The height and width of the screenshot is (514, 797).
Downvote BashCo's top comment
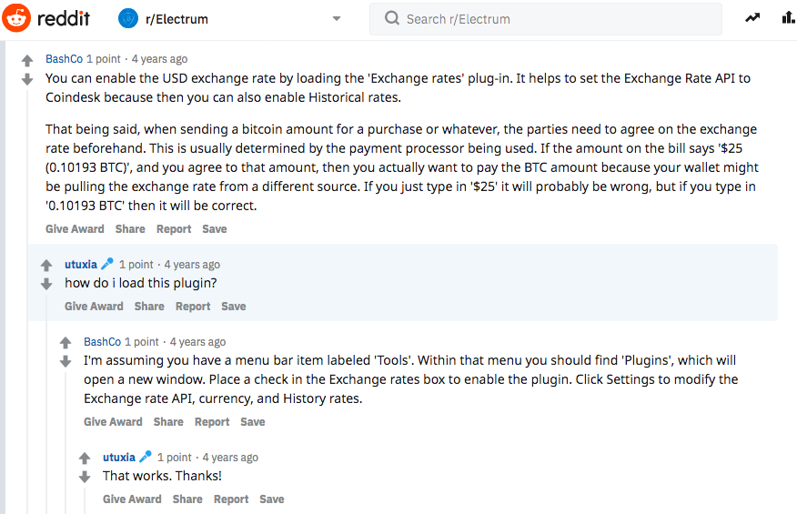click(x=27, y=79)
